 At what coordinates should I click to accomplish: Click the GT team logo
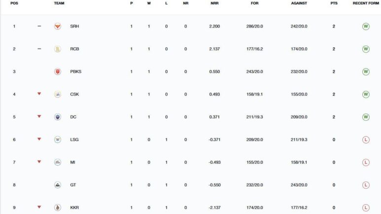[x=58, y=185]
